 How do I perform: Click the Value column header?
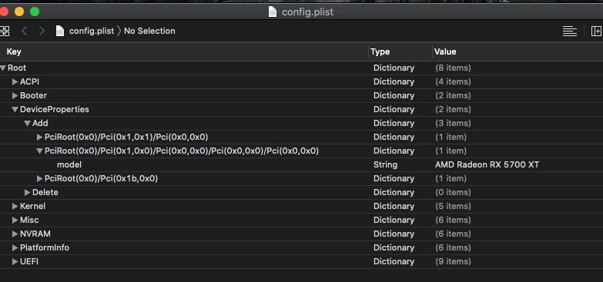coord(445,51)
